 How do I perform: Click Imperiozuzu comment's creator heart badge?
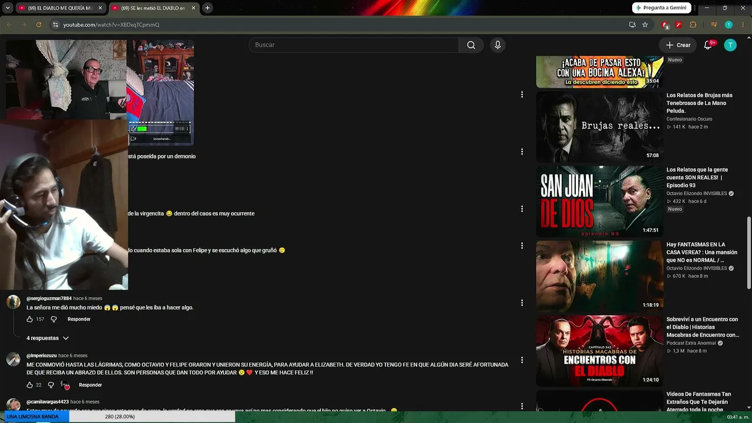pyautogui.click(x=65, y=385)
